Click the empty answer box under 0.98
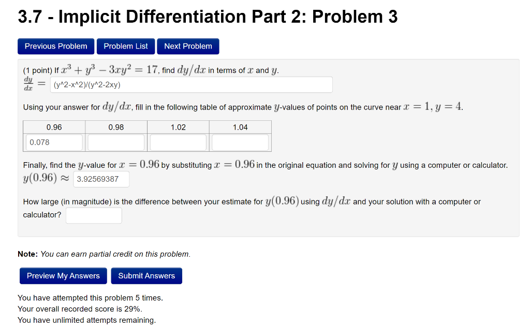The width and height of the screenshot is (530, 330). [x=115, y=142]
